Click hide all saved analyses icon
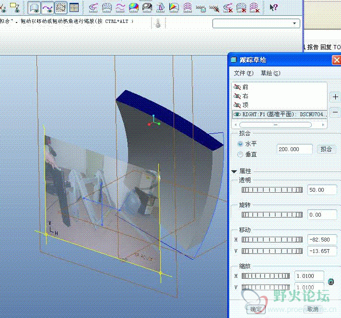The height and width of the screenshot is (318, 341). coord(214,8)
